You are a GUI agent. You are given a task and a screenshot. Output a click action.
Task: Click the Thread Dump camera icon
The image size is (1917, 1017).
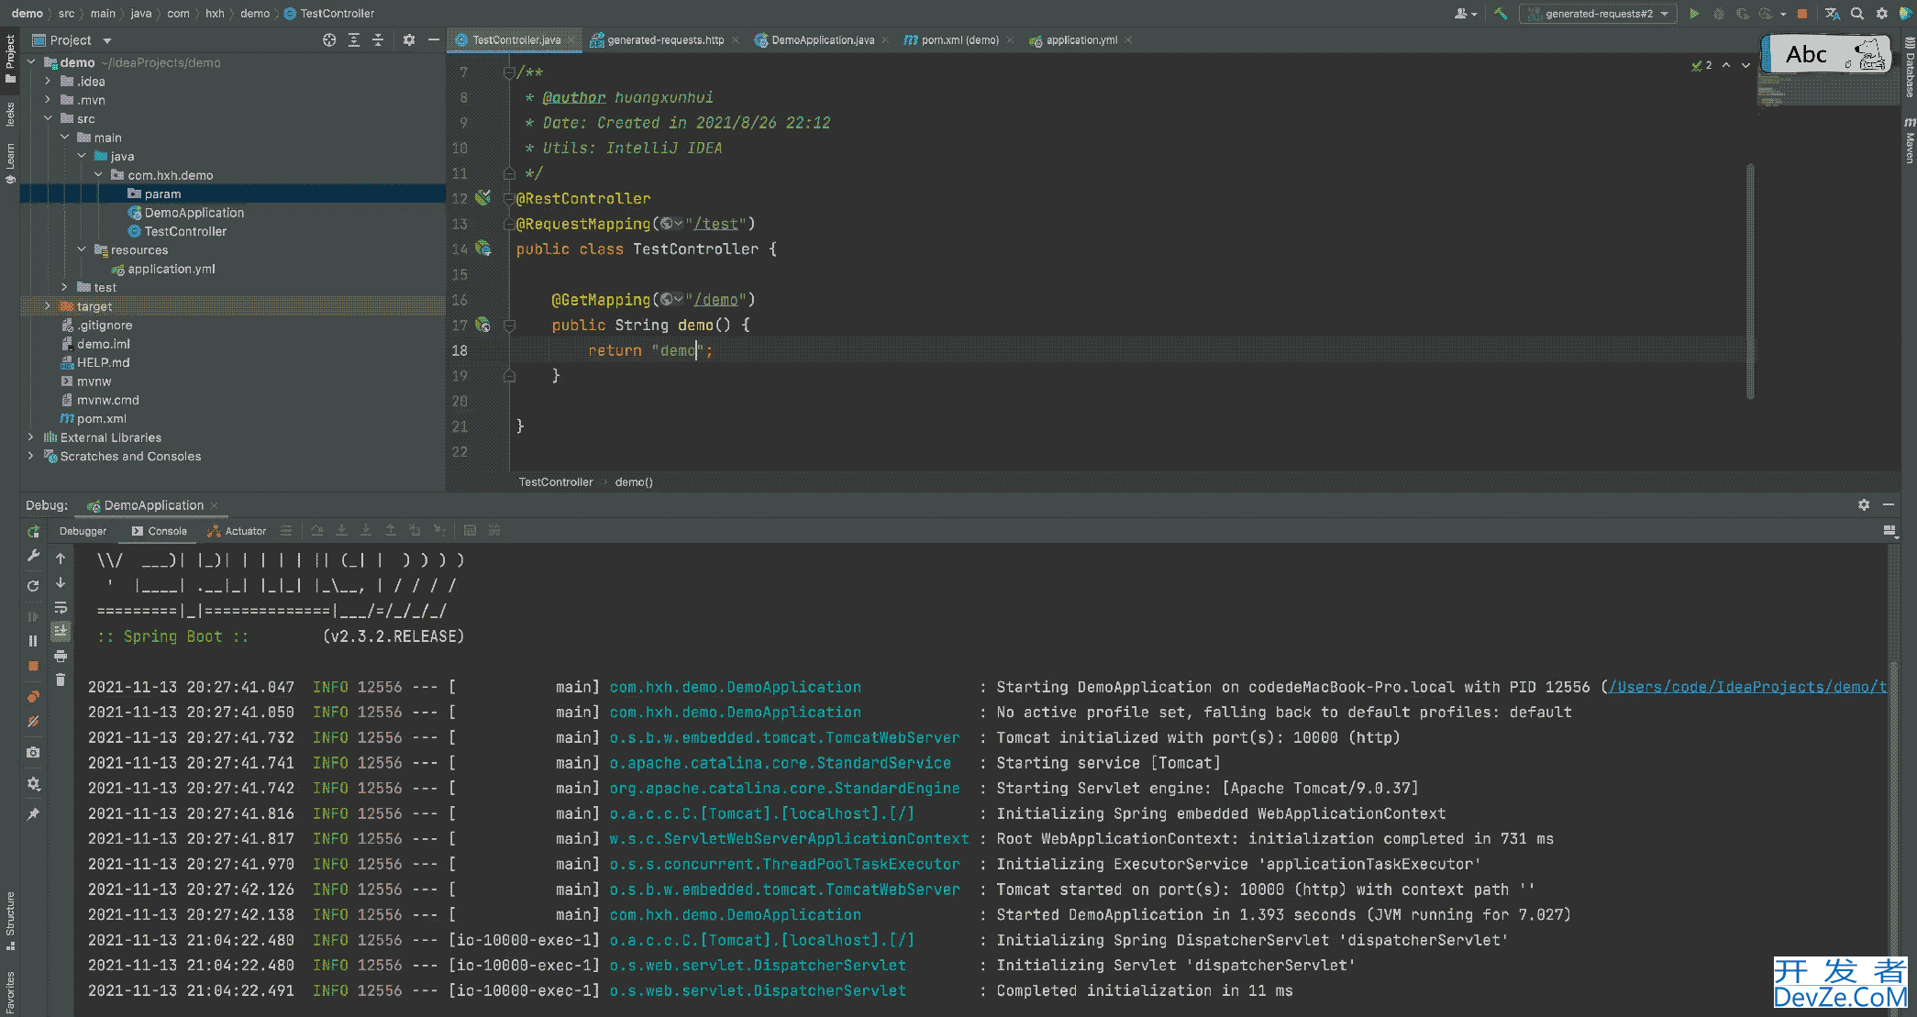click(x=33, y=753)
